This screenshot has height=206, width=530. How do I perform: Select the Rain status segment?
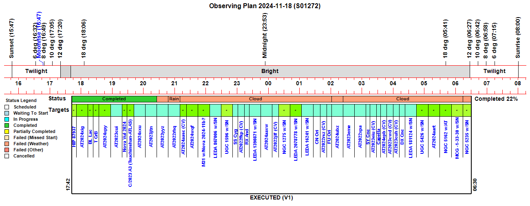pyautogui.click(x=174, y=99)
